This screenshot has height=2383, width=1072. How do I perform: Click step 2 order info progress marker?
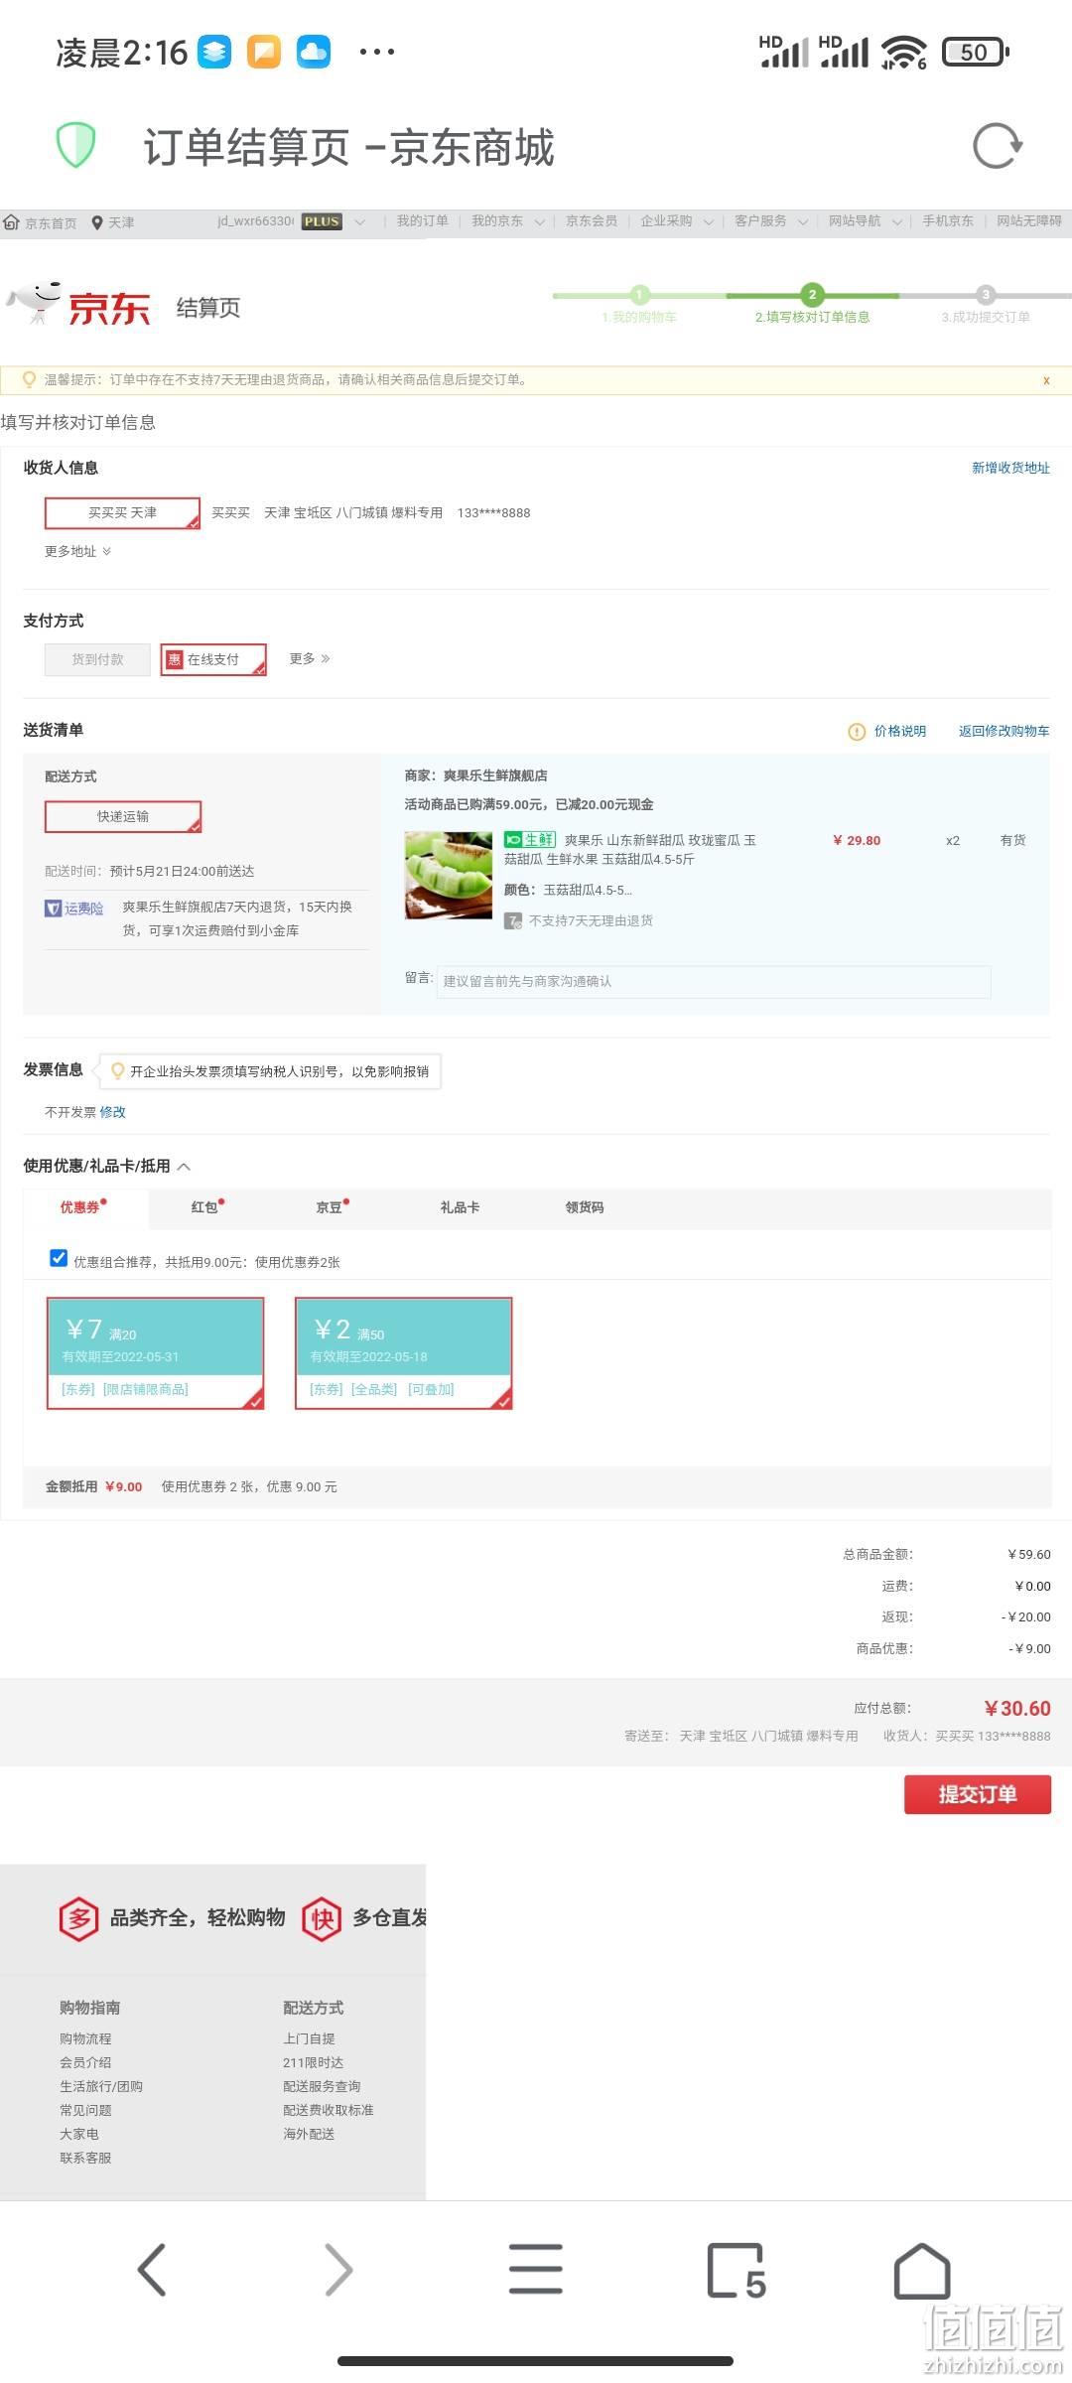(812, 295)
